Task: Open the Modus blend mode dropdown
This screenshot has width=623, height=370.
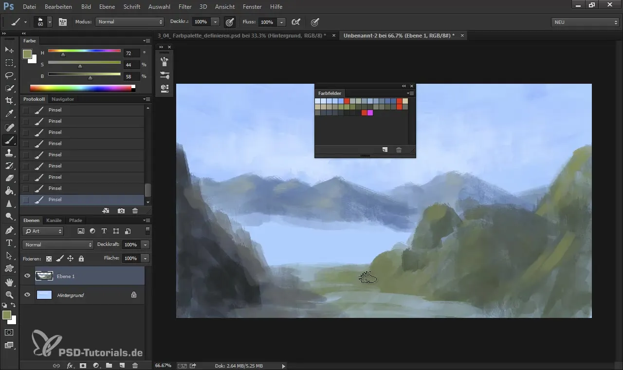Action: click(130, 22)
